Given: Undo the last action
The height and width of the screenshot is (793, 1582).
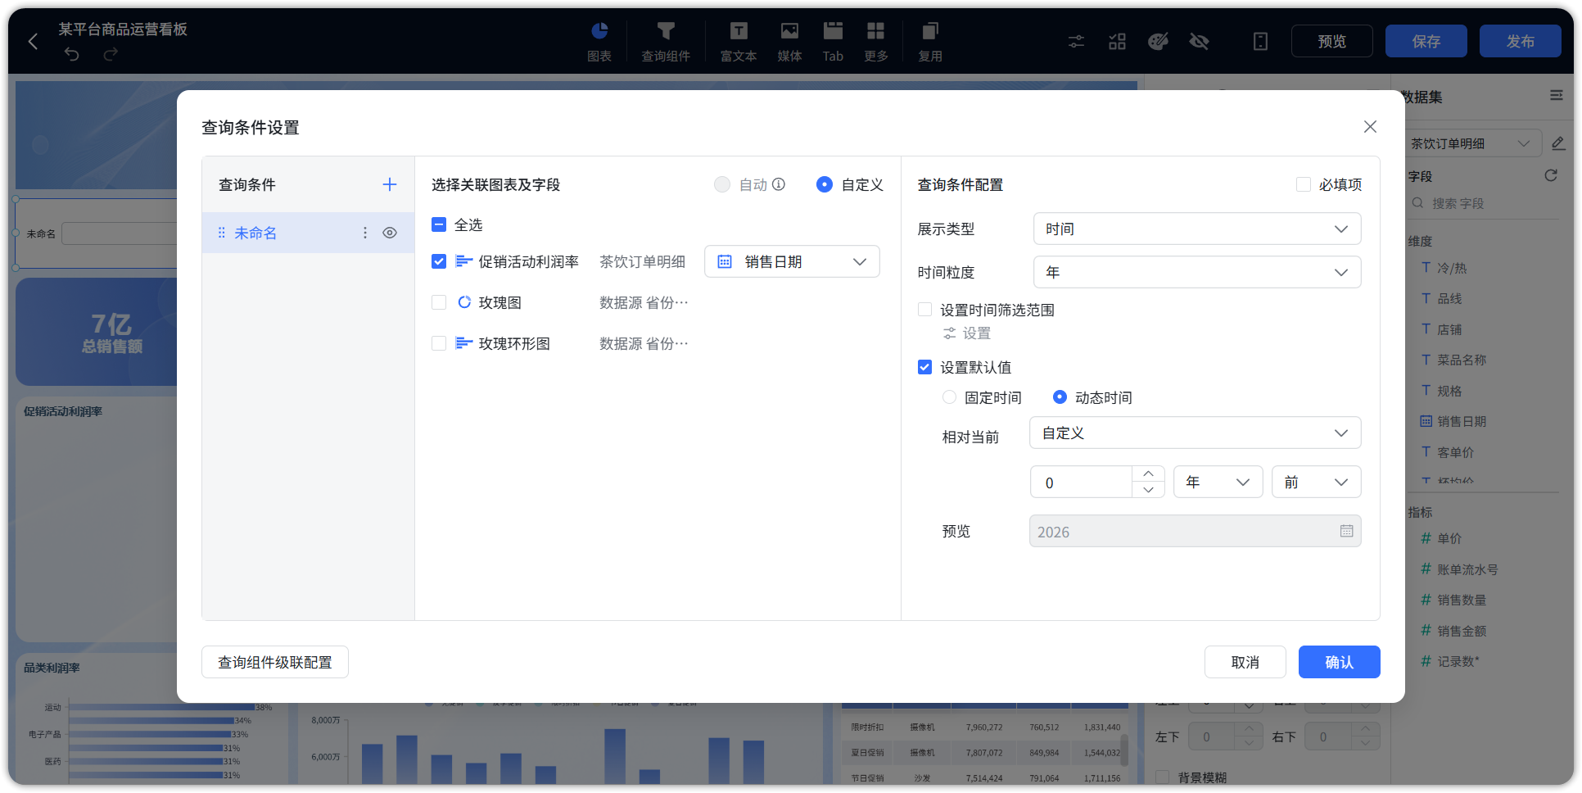Looking at the screenshot, I should click(x=72, y=54).
